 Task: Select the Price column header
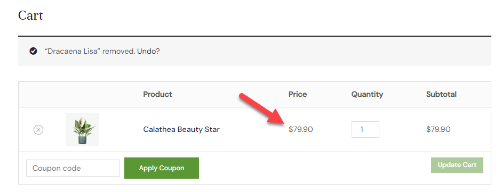298,95
